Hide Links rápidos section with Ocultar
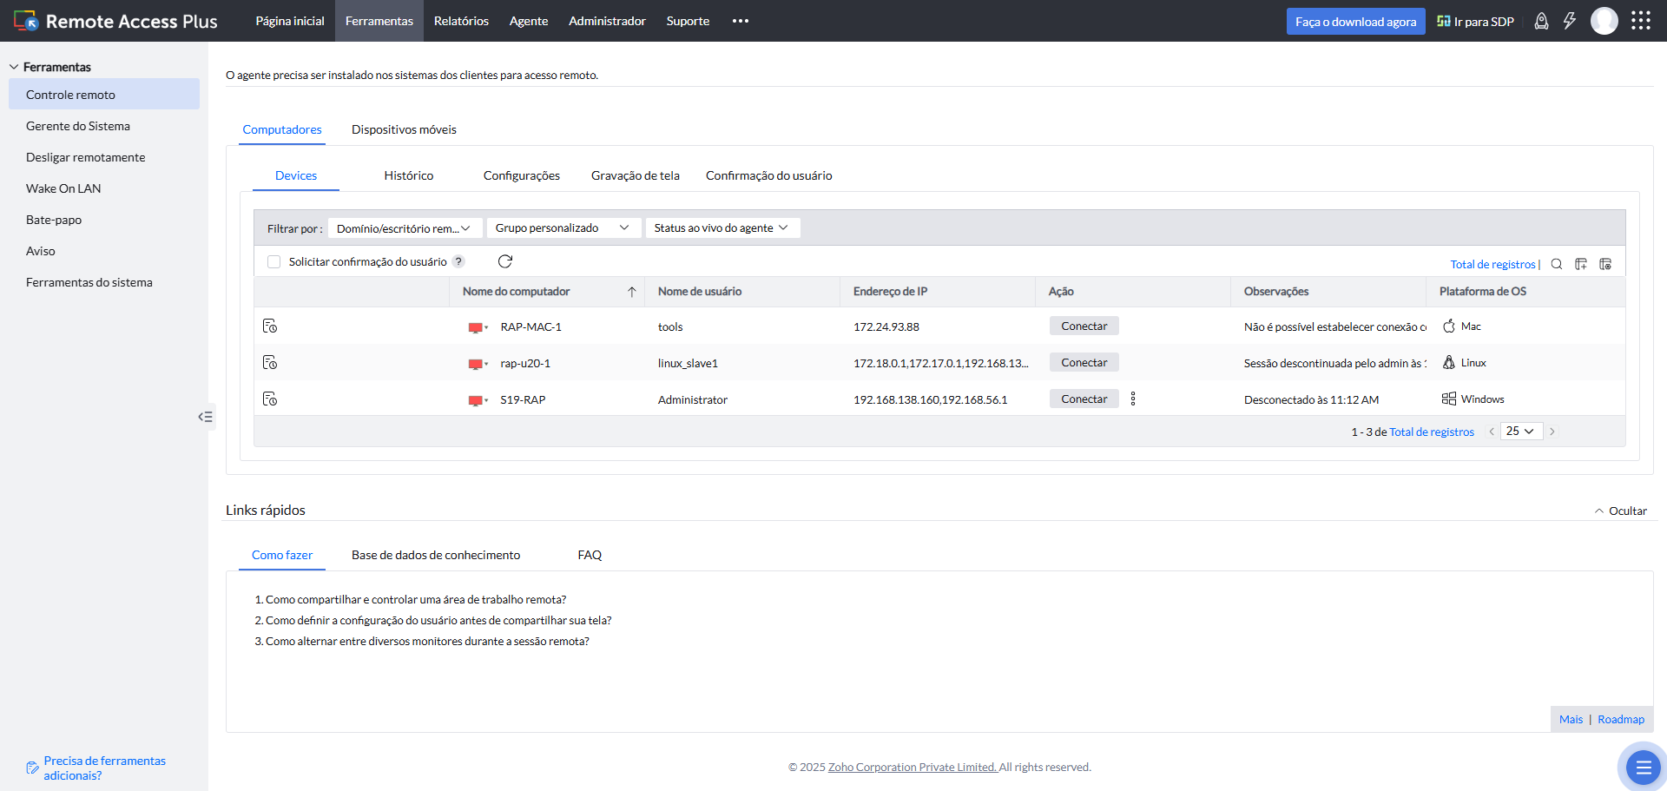This screenshot has width=1667, height=791. pos(1620,511)
